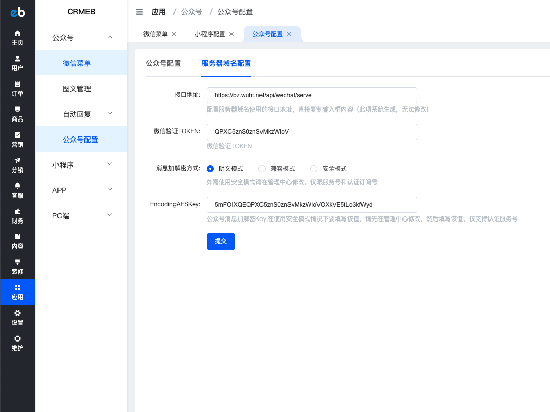Select the 安全模式 radio button
The width and height of the screenshot is (550, 412).
[314, 169]
